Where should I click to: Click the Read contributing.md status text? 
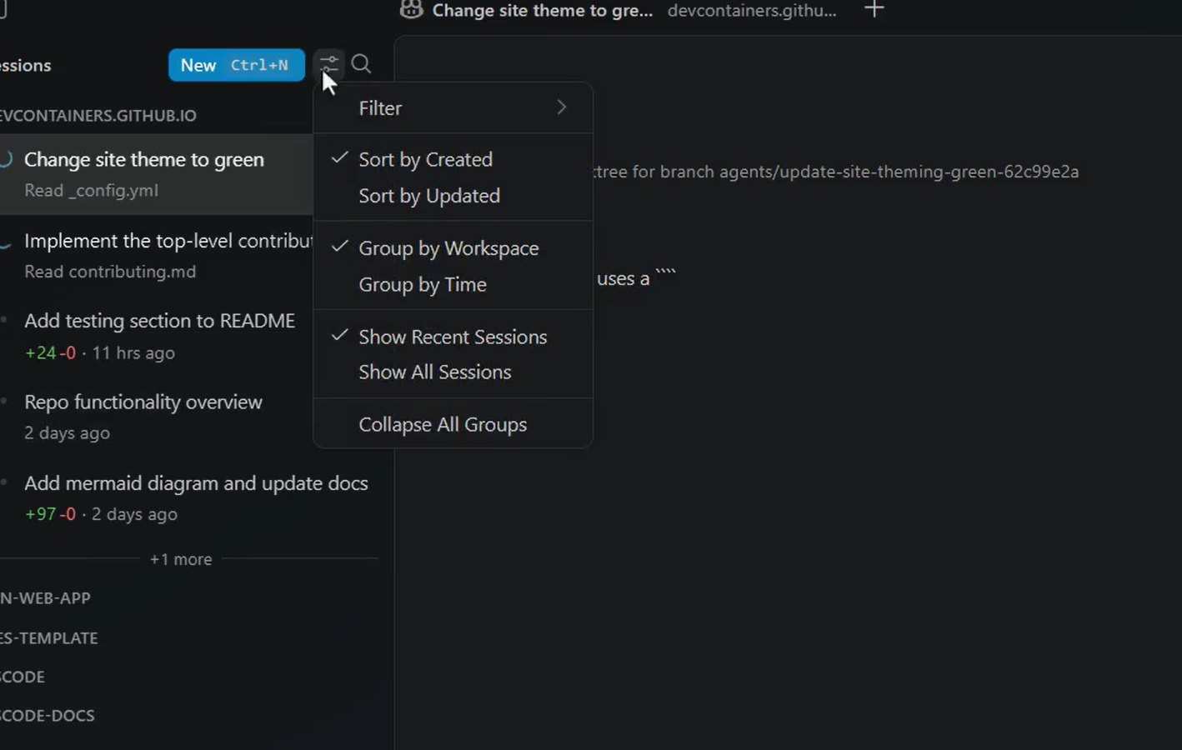110,272
